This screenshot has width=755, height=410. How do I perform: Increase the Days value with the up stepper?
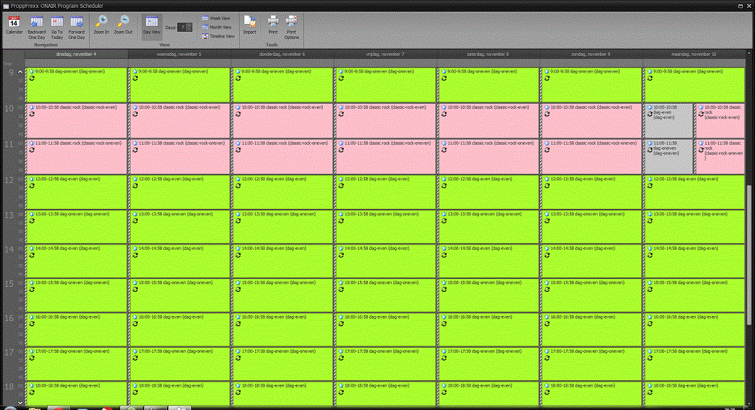tap(188, 25)
